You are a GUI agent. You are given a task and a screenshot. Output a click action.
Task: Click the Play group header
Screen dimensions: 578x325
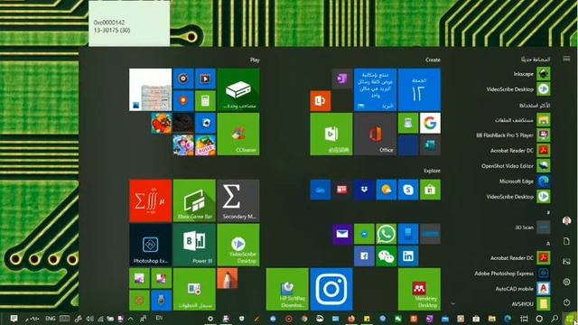click(x=255, y=60)
